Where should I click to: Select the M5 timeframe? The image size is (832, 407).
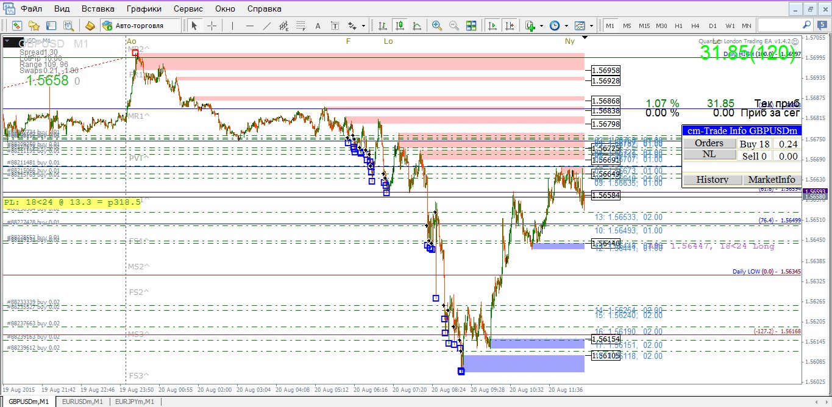click(x=627, y=26)
